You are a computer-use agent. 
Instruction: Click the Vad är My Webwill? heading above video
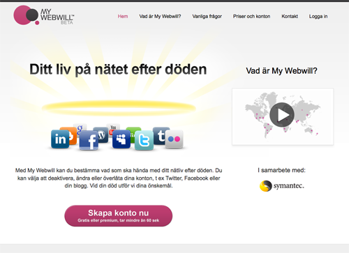[x=282, y=71]
